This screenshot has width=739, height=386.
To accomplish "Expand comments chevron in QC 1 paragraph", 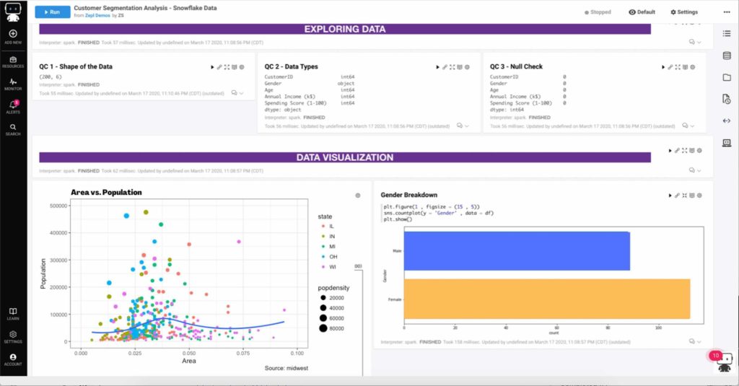I will (x=241, y=93).
